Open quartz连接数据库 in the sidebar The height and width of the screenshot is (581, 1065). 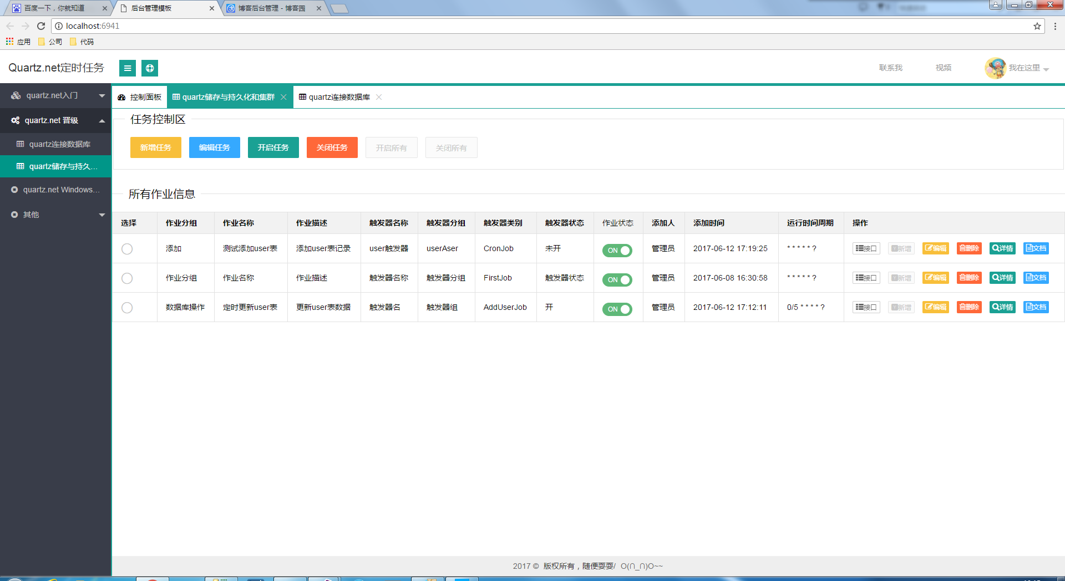59,144
